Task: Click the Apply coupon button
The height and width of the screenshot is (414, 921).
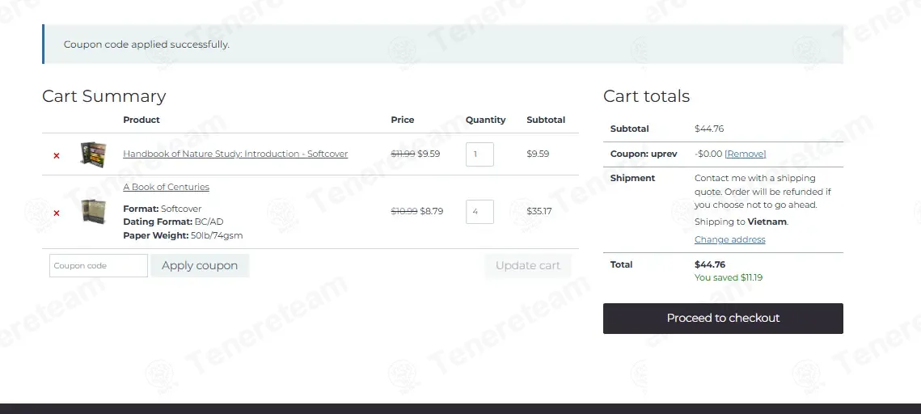Action: (200, 265)
